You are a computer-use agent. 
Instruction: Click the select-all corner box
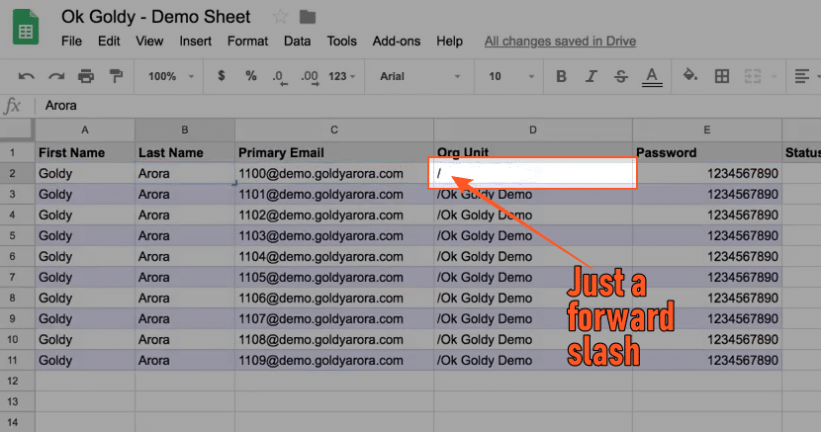17,130
